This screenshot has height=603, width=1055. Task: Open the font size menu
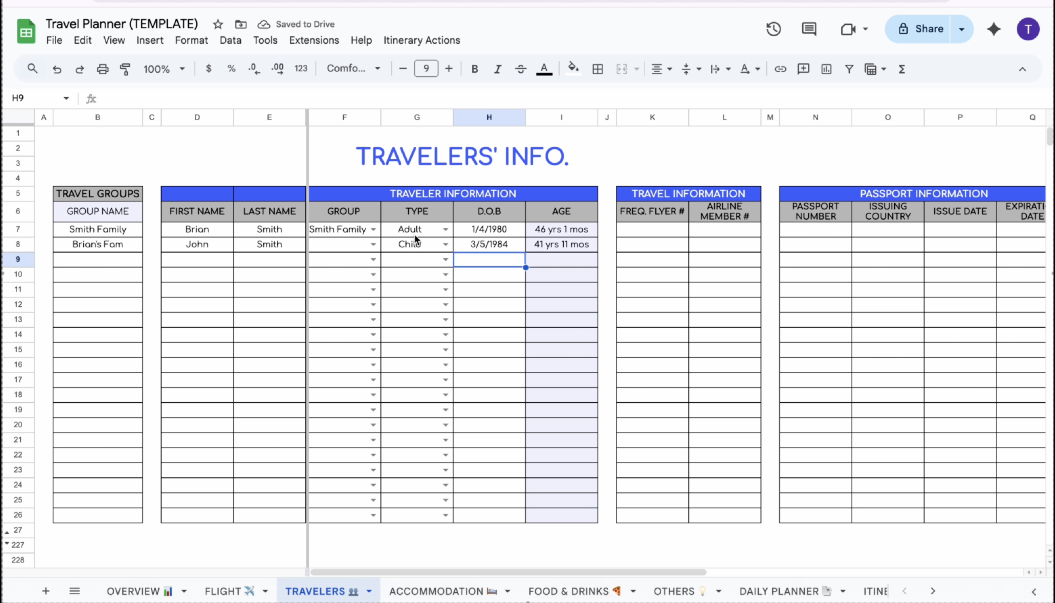(426, 68)
